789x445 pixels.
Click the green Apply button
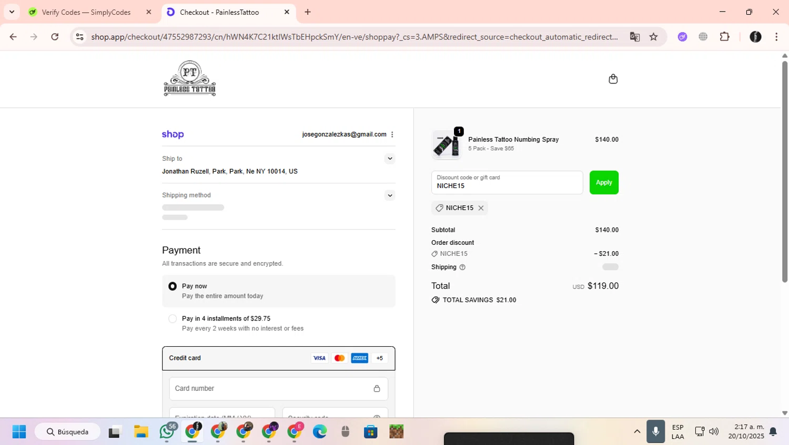[x=604, y=183]
